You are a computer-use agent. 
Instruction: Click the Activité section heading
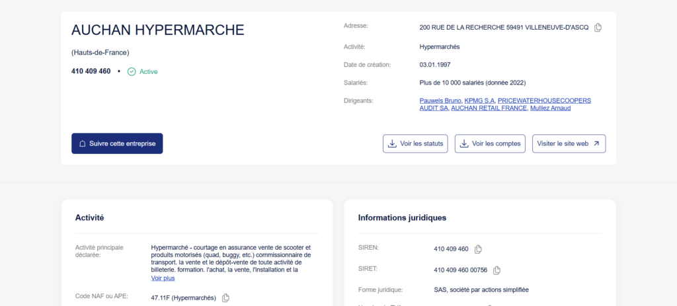(89, 218)
